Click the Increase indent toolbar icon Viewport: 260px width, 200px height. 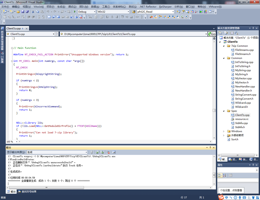click(x=33, y=17)
